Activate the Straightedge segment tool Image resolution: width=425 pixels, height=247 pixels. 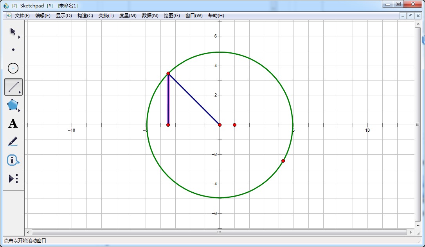coord(13,87)
